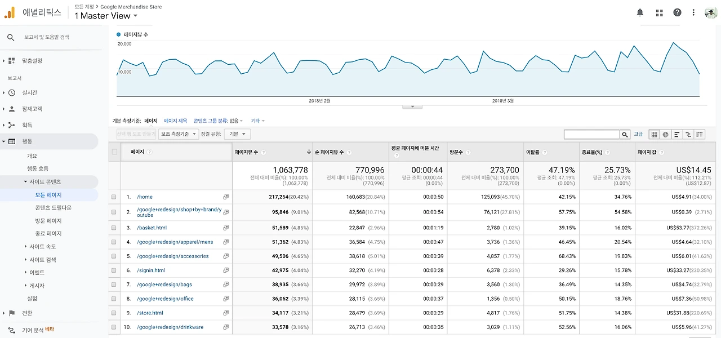Click help icon next to 방문수 header
The width and height of the screenshot is (721, 338).
(468, 153)
